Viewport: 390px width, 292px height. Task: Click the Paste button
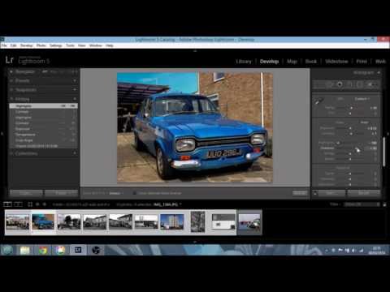point(61,193)
